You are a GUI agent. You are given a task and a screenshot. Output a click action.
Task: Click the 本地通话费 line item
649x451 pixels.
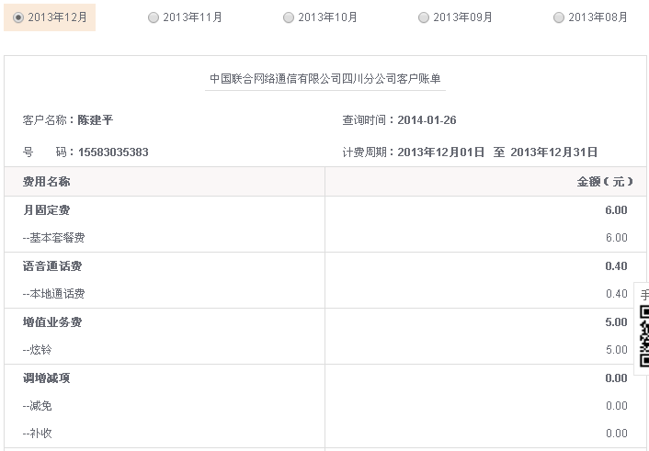(x=54, y=294)
